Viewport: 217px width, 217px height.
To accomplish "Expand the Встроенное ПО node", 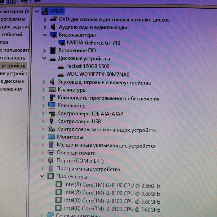I will [44, 51].
